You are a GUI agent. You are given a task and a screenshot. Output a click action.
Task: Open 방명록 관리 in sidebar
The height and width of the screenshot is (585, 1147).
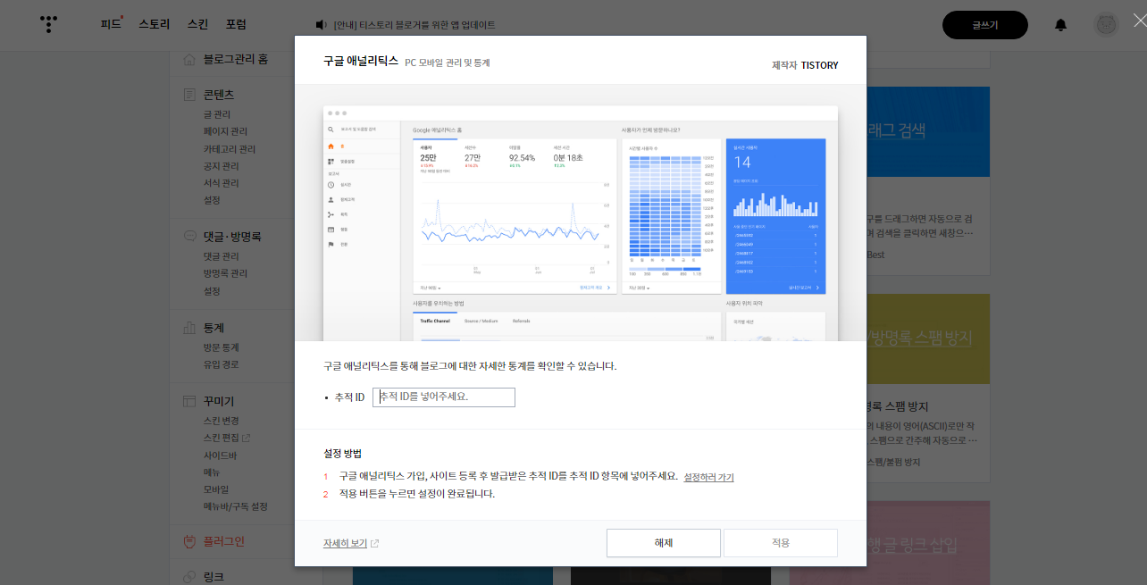(225, 273)
